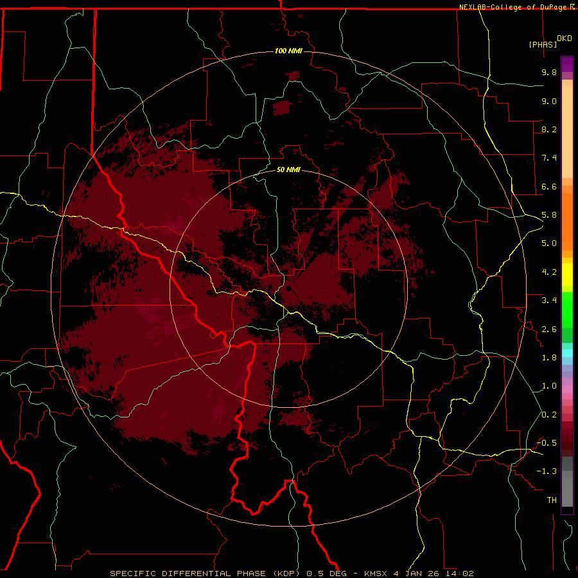This screenshot has height=578, width=578.
Task: Click the 4.2 scale value
Action: [x=549, y=272]
